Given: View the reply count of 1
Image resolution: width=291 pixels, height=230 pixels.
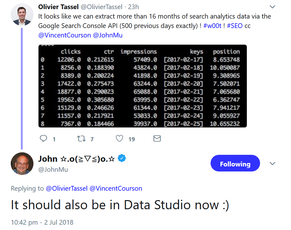Looking at the screenshot, I should (54, 139).
